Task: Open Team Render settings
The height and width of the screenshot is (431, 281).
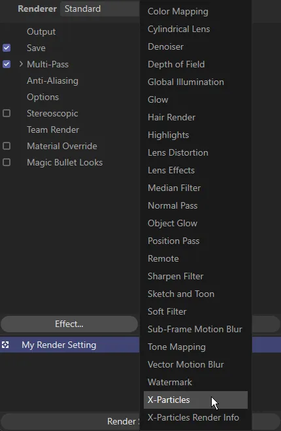Action: (53, 129)
